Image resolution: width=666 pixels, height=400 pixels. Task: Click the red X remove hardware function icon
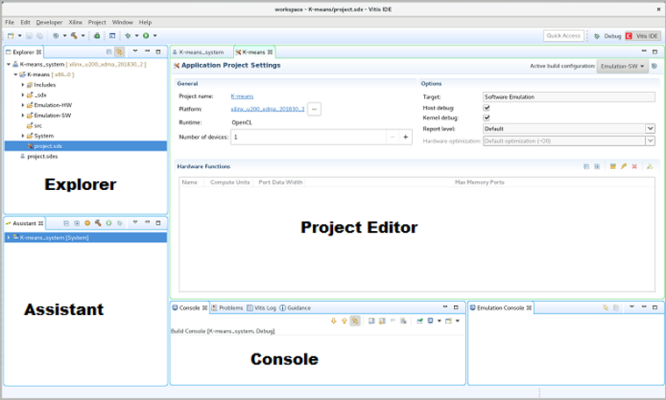tap(634, 166)
